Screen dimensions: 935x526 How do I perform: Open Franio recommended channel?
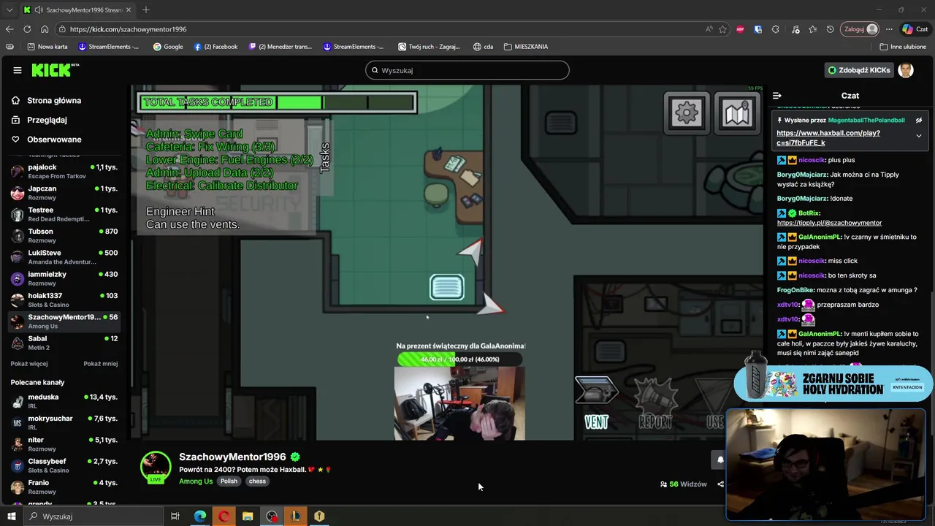(64, 487)
